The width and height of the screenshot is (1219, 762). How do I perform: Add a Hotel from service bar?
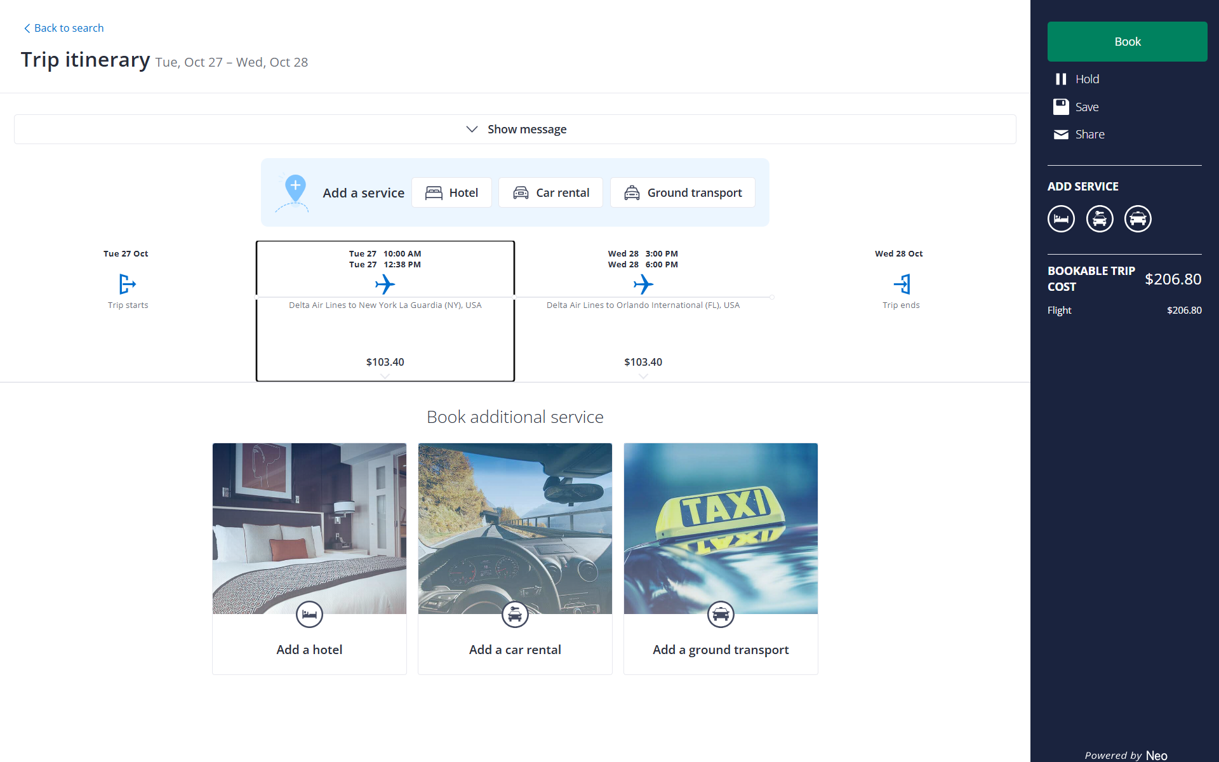[x=451, y=192]
